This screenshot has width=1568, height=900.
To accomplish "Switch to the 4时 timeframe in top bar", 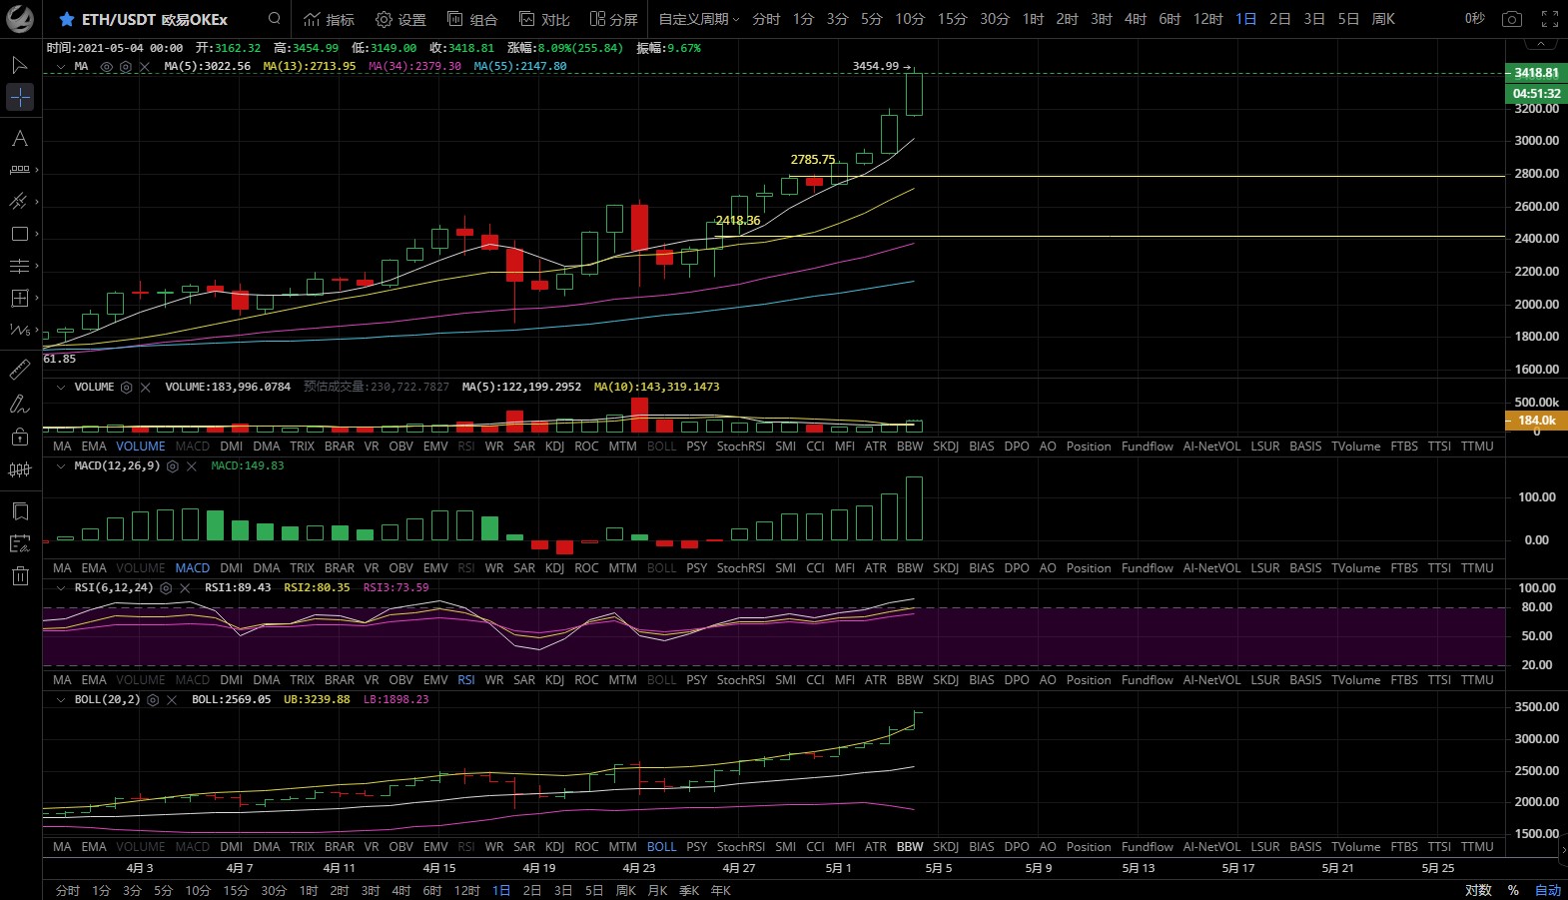I will click(x=1136, y=19).
